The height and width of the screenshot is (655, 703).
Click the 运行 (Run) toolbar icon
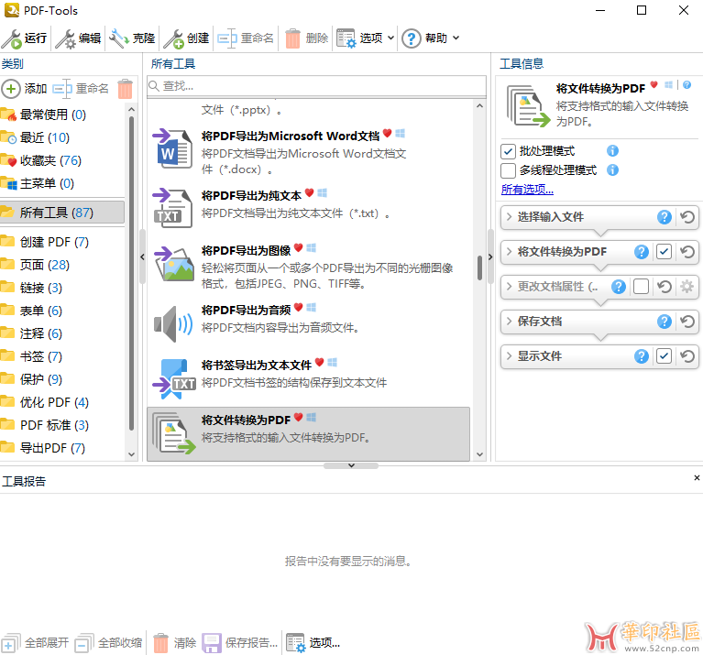point(12,38)
